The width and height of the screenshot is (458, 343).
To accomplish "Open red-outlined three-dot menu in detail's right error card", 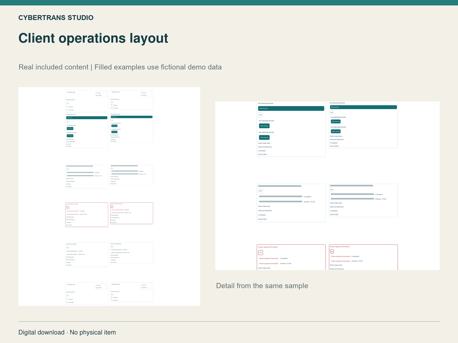I will (x=332, y=252).
